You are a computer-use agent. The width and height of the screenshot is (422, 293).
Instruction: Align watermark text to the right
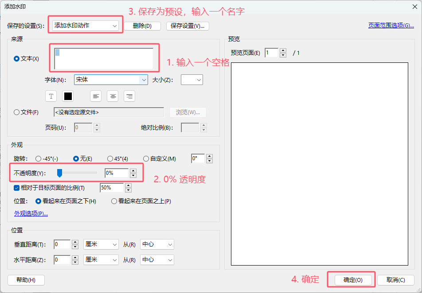click(x=129, y=96)
